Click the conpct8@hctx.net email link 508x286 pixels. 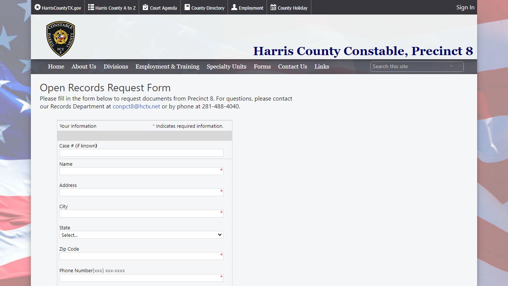coord(136,106)
